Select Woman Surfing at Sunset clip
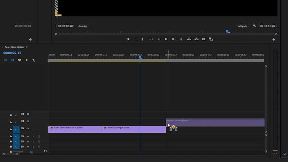The width and height of the screenshot is (288, 162). [134, 129]
